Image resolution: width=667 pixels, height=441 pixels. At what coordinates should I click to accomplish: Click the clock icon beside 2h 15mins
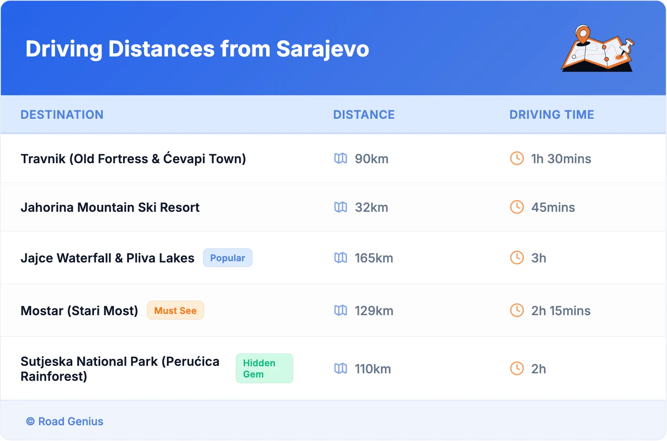point(517,310)
